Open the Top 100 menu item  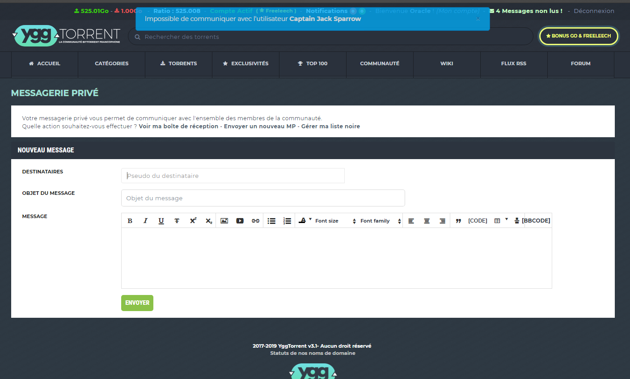click(x=313, y=63)
